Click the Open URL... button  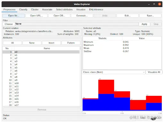pyautogui.click(x=37, y=16)
